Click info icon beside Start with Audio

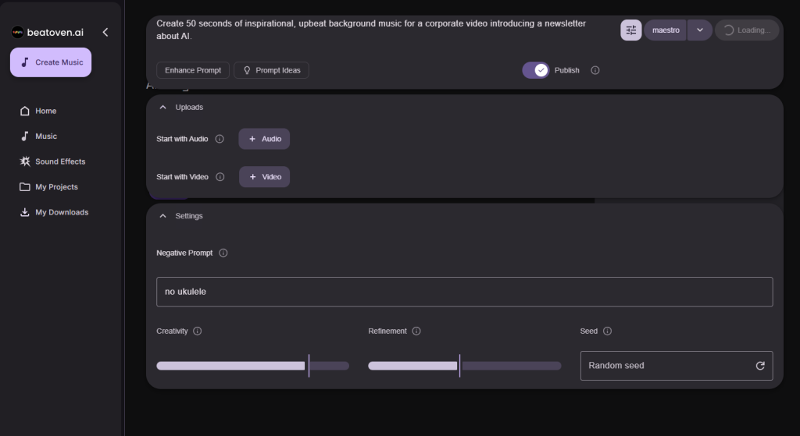(220, 139)
